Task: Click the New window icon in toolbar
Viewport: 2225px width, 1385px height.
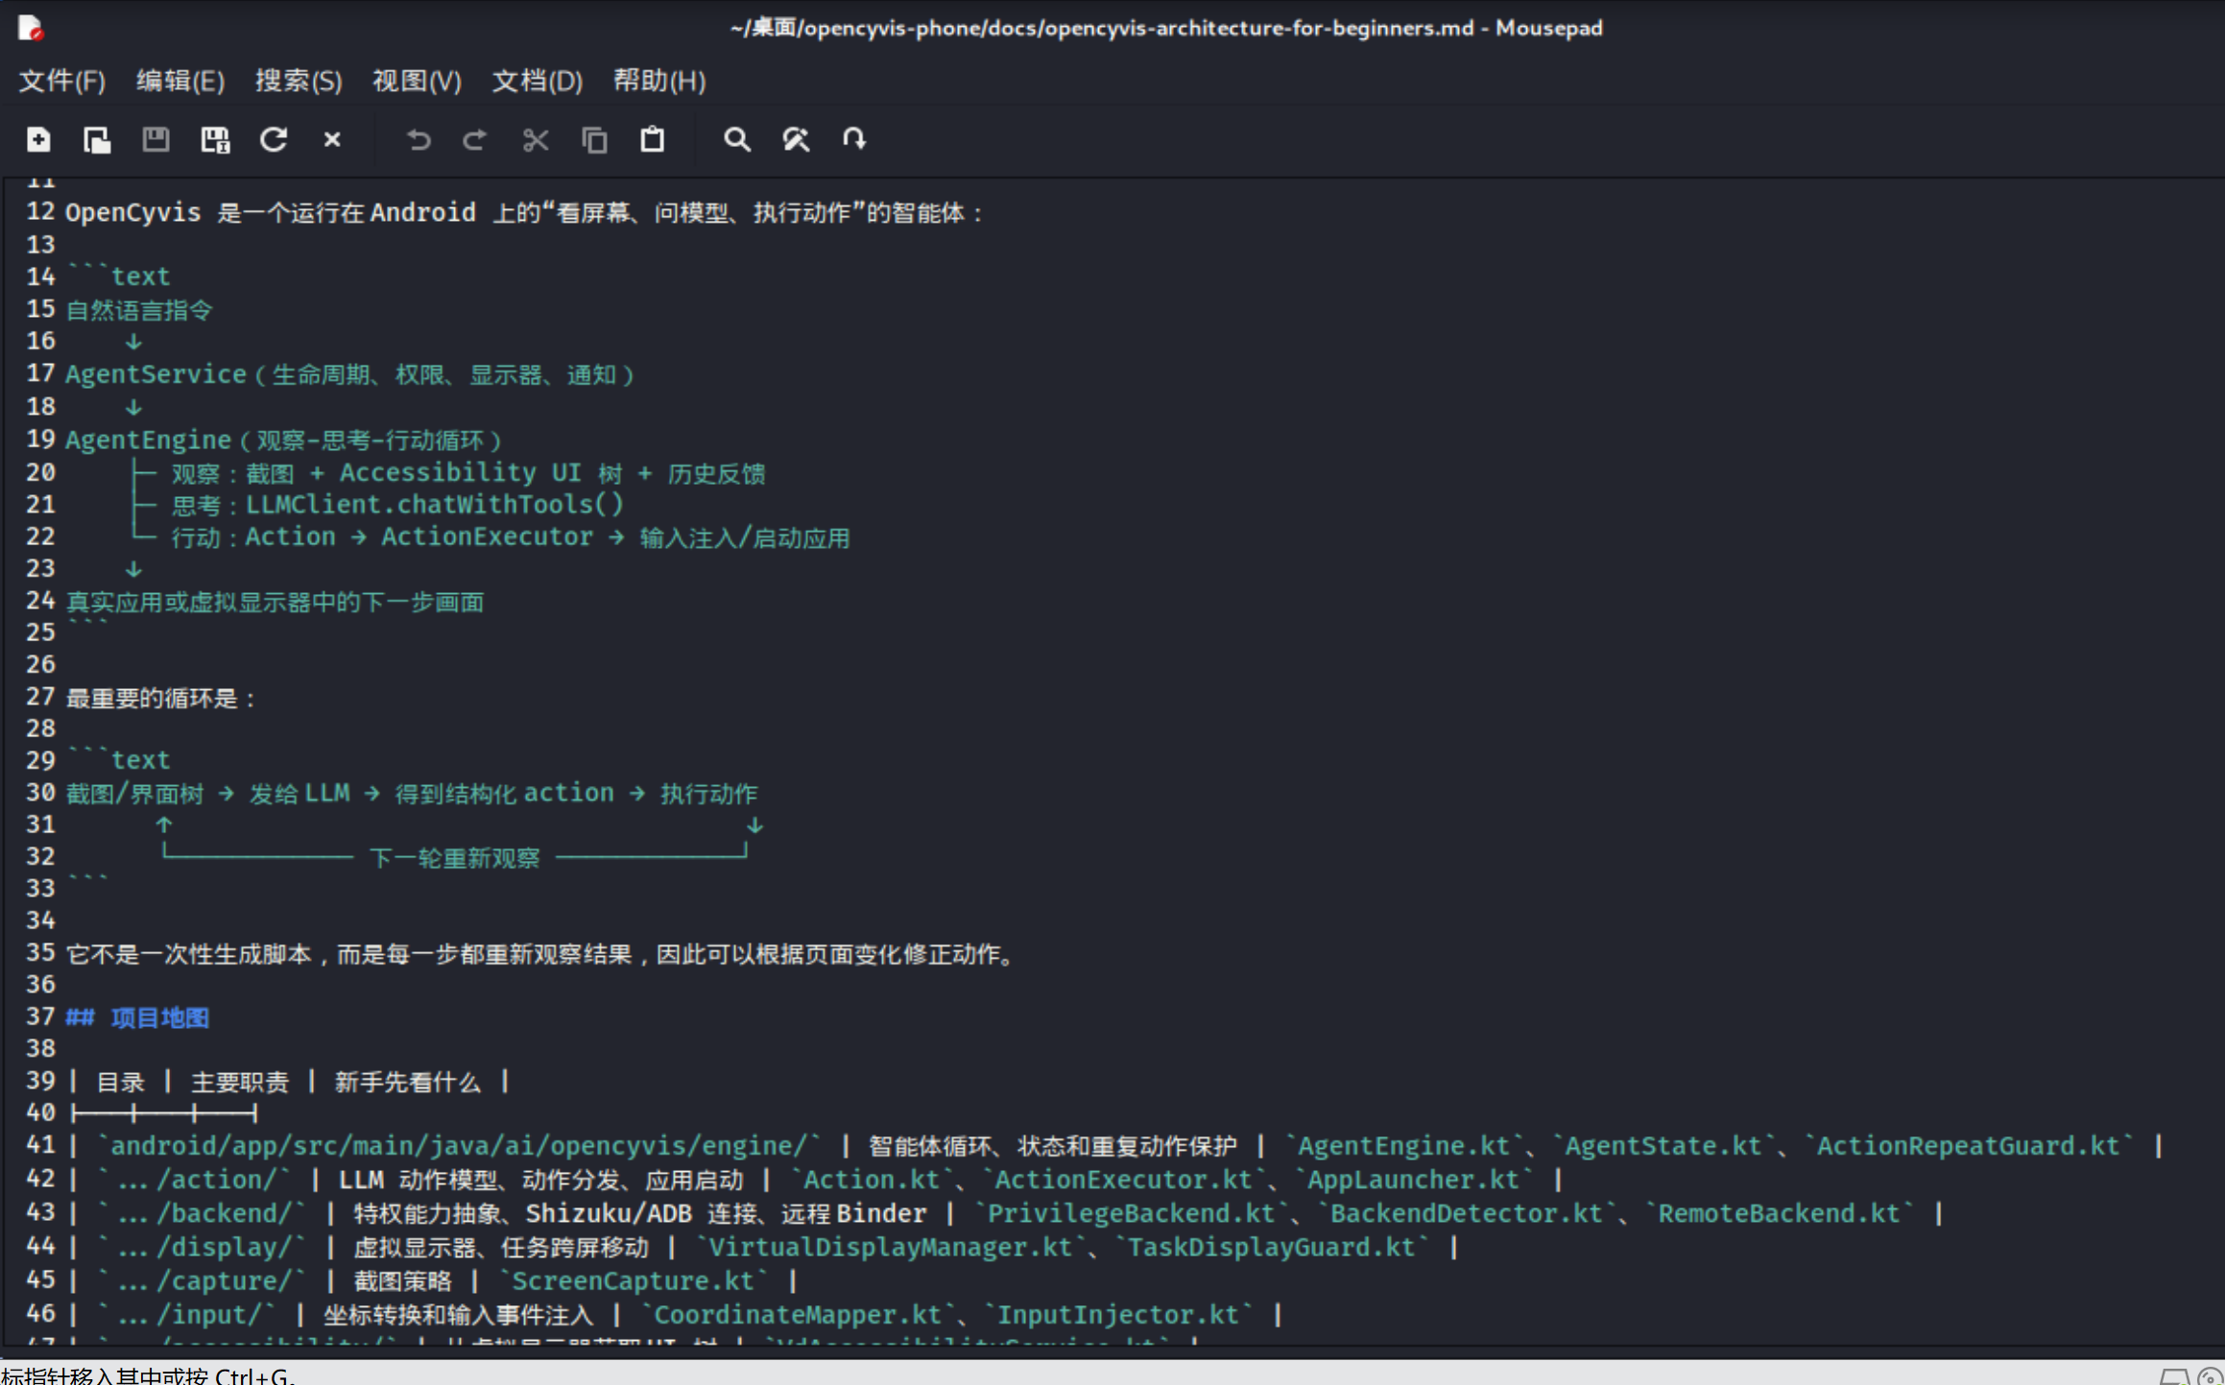Action: [97, 140]
